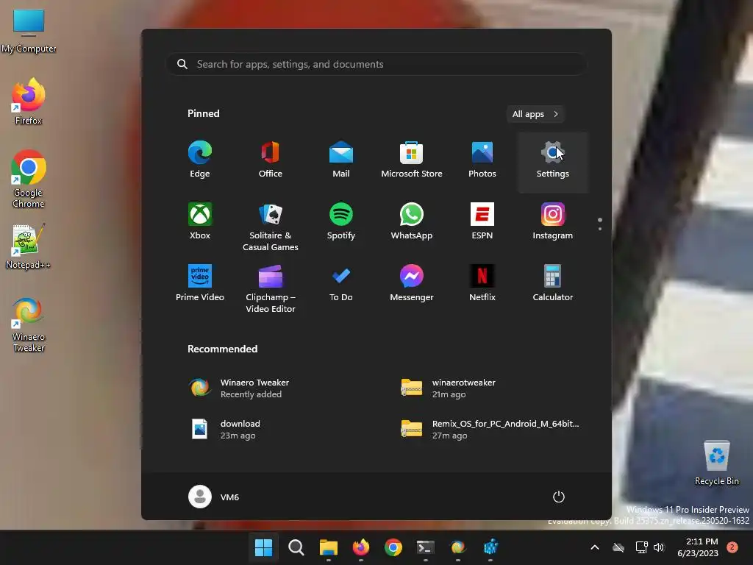Screen dimensions: 753x565
Task: Open the network tray icon
Action: click(x=641, y=547)
